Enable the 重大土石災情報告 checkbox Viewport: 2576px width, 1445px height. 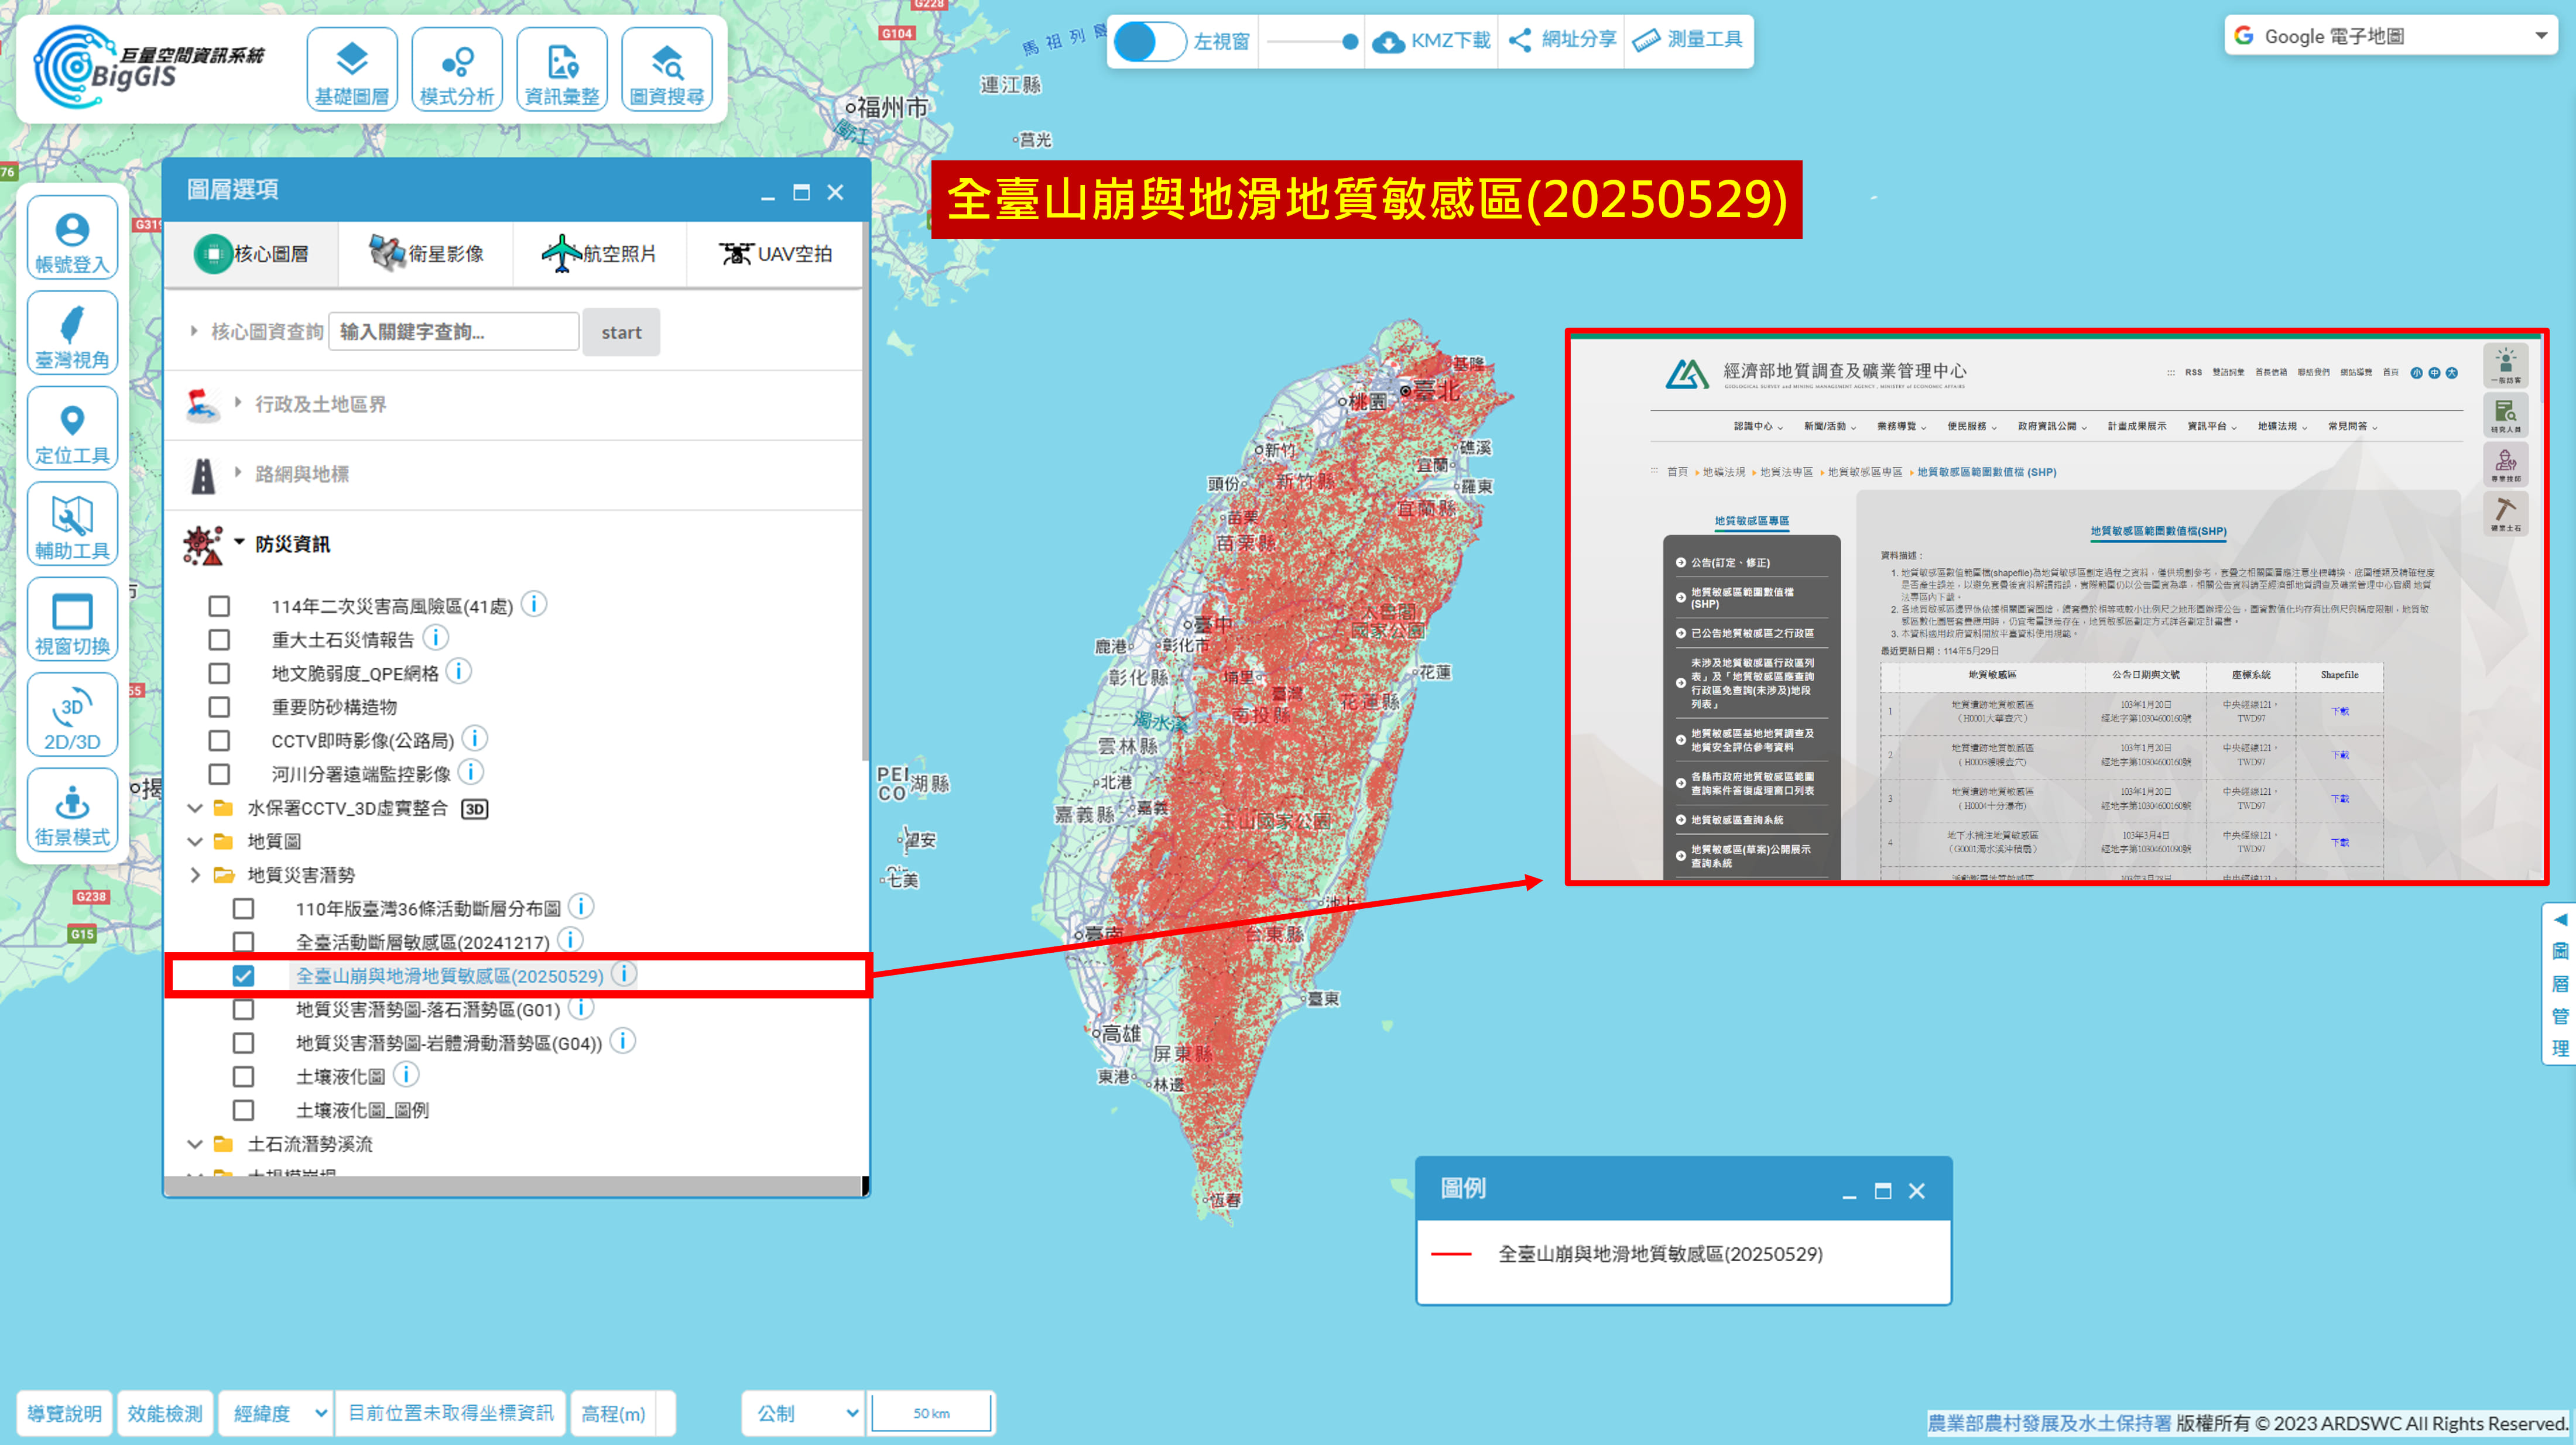pyautogui.click(x=219, y=640)
